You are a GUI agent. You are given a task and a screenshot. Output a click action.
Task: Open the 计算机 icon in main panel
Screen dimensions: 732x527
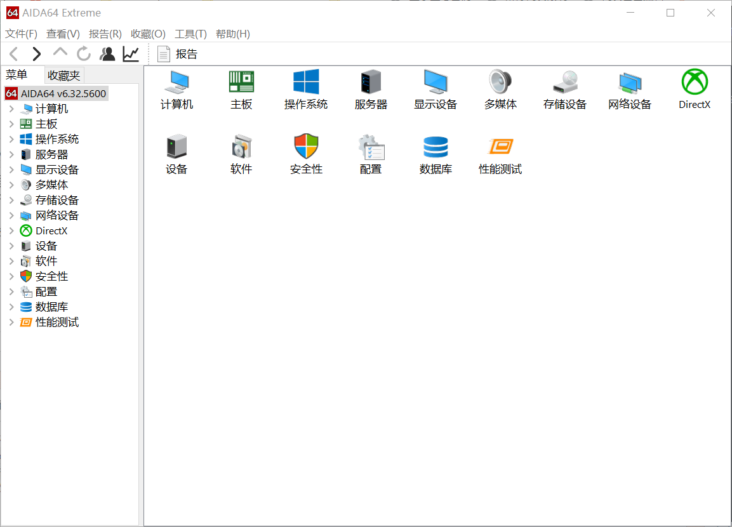176,82
